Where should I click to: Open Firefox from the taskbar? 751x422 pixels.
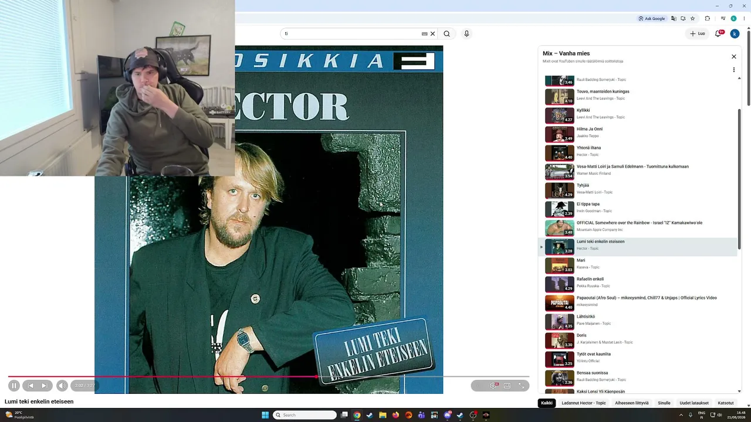coord(395,415)
